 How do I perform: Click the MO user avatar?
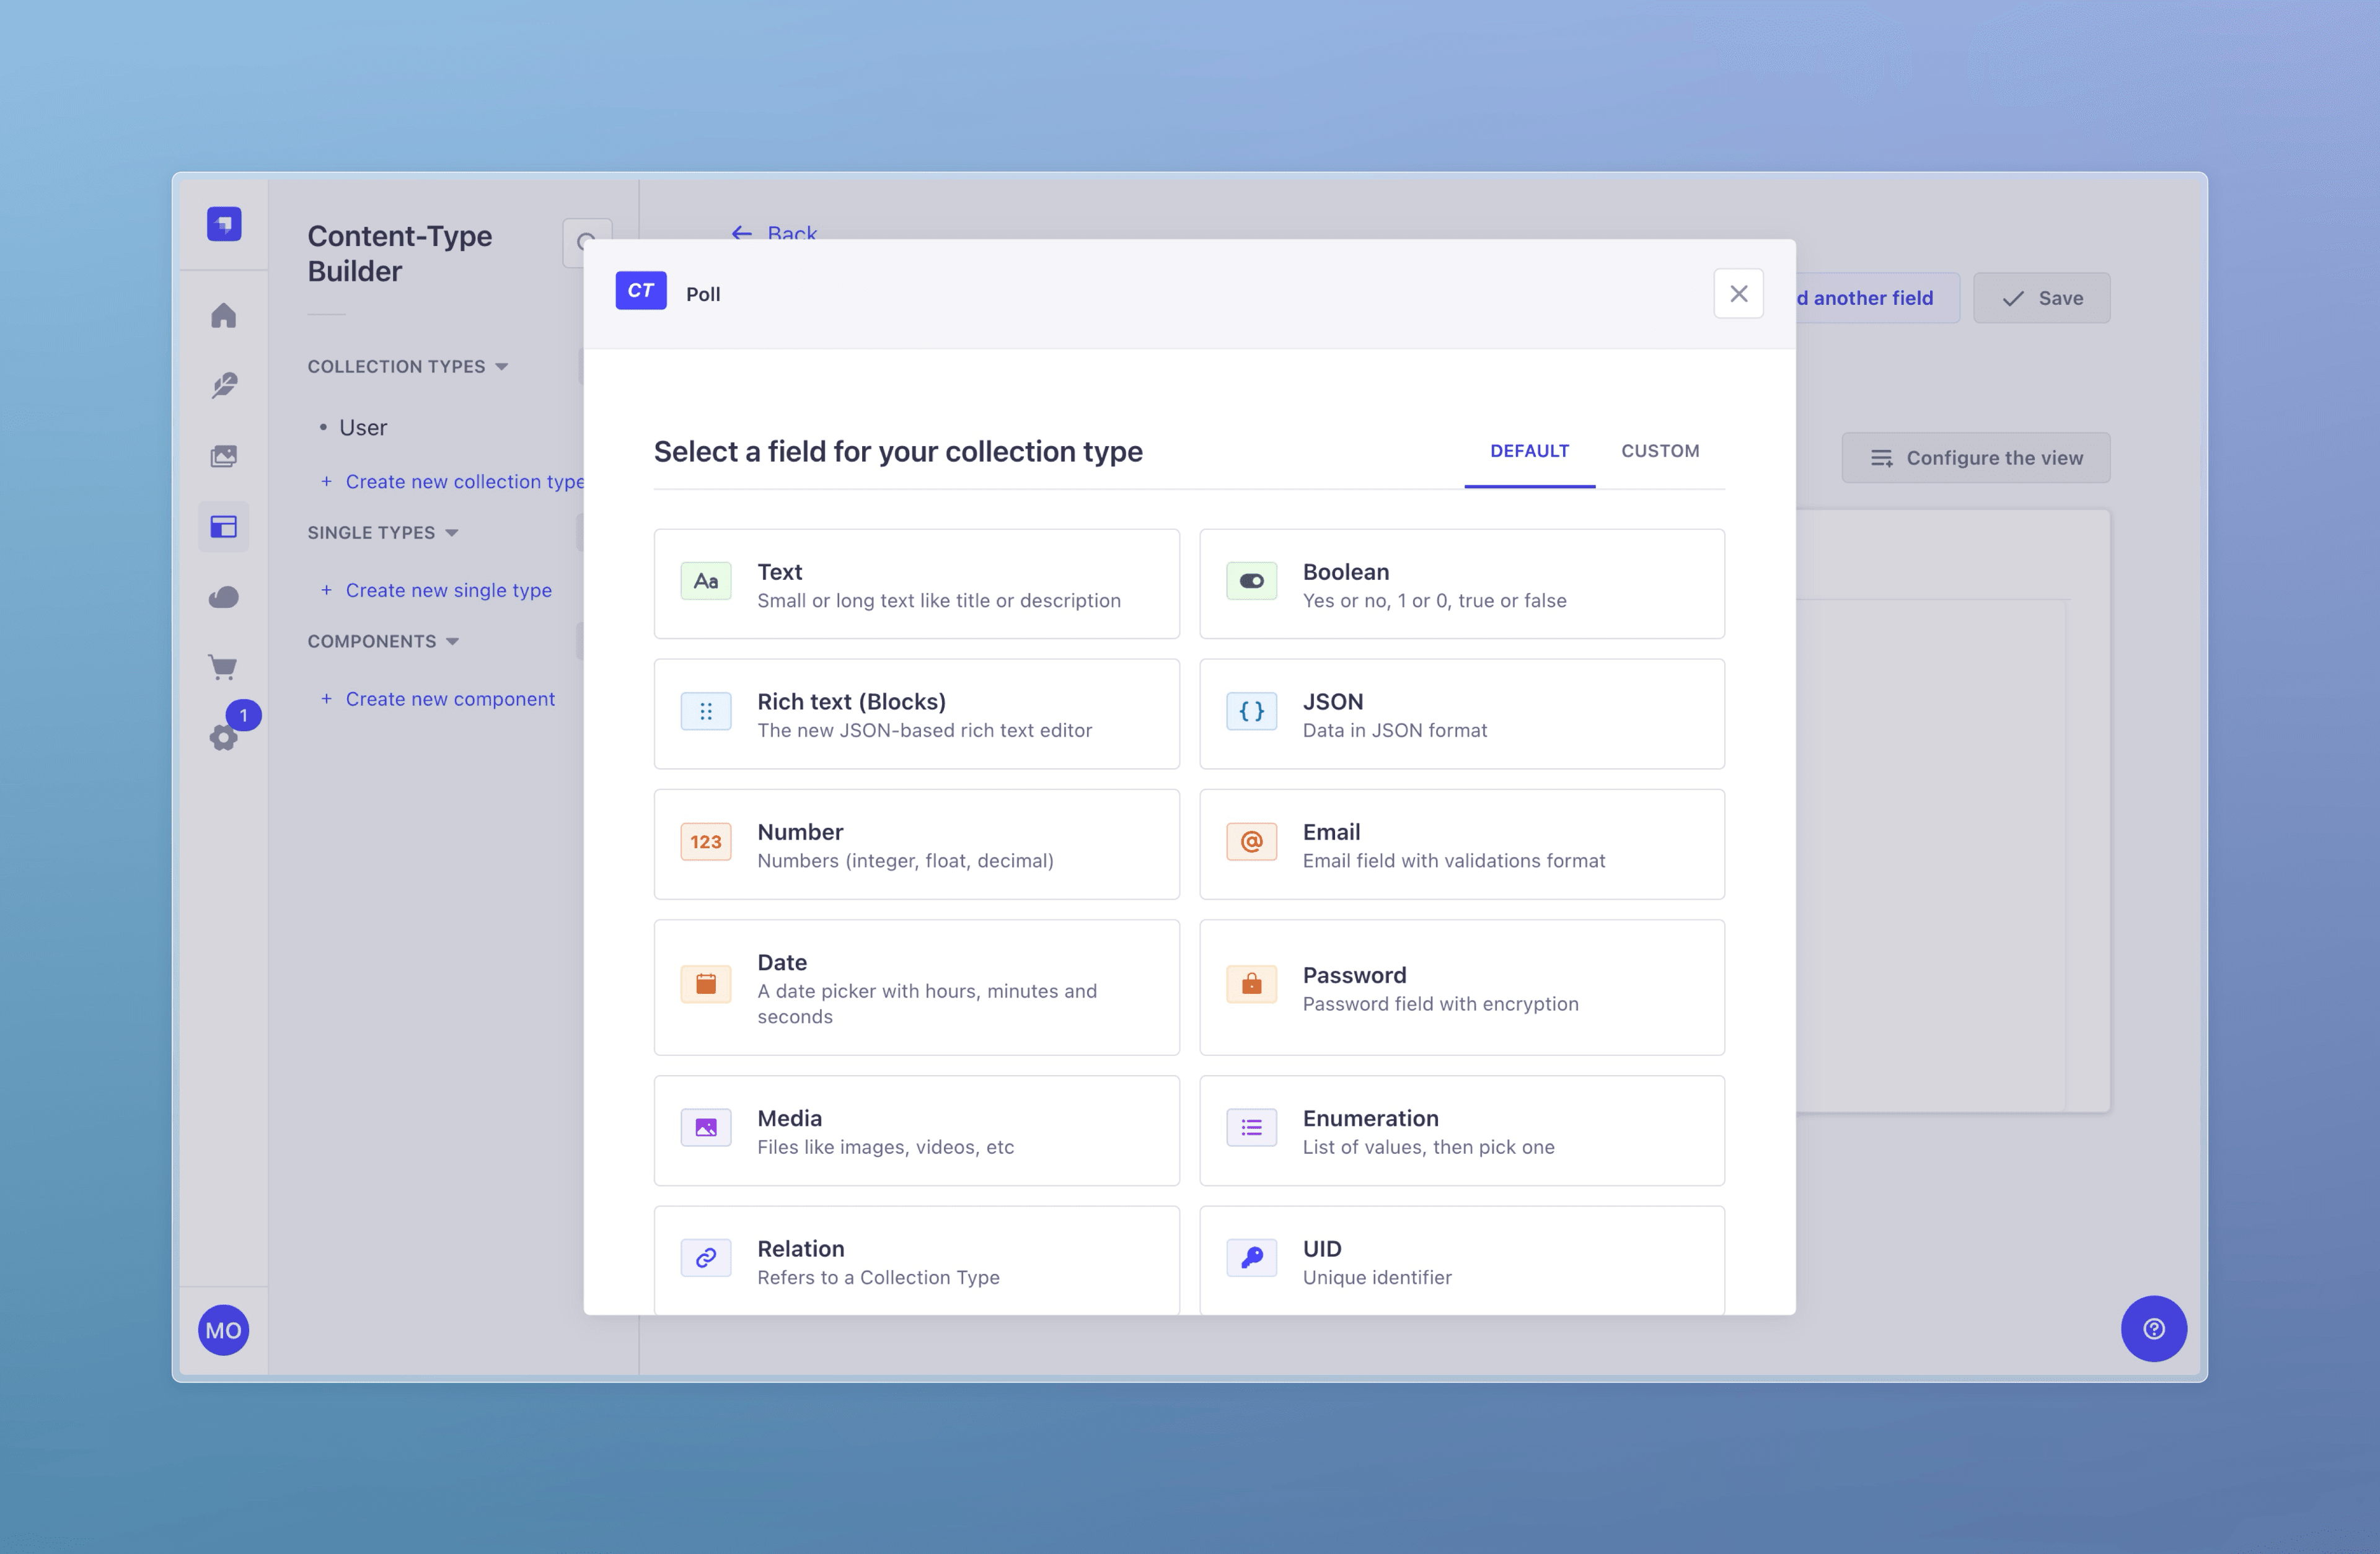pyautogui.click(x=223, y=1330)
